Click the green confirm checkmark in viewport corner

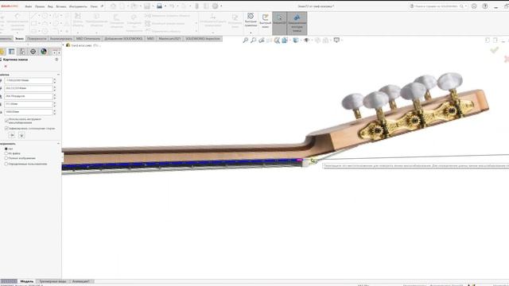[x=495, y=50]
